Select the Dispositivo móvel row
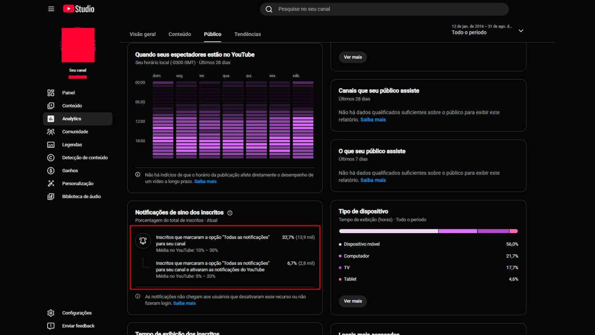Viewport: 595px width, 335px height. click(428, 244)
